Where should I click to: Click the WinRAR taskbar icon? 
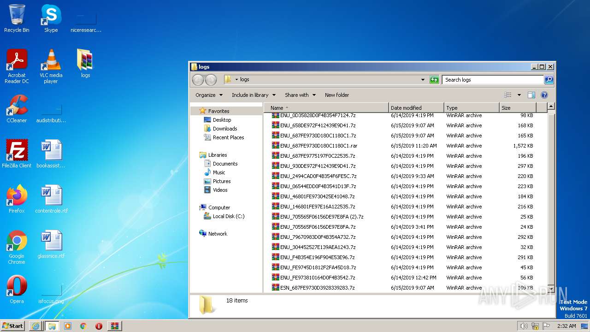[x=114, y=326]
